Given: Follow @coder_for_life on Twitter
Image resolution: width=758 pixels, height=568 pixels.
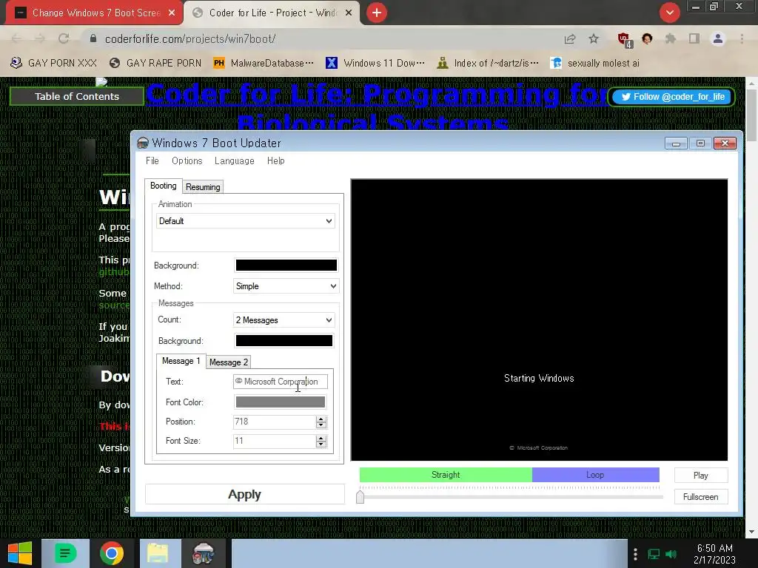Looking at the screenshot, I should tap(674, 97).
